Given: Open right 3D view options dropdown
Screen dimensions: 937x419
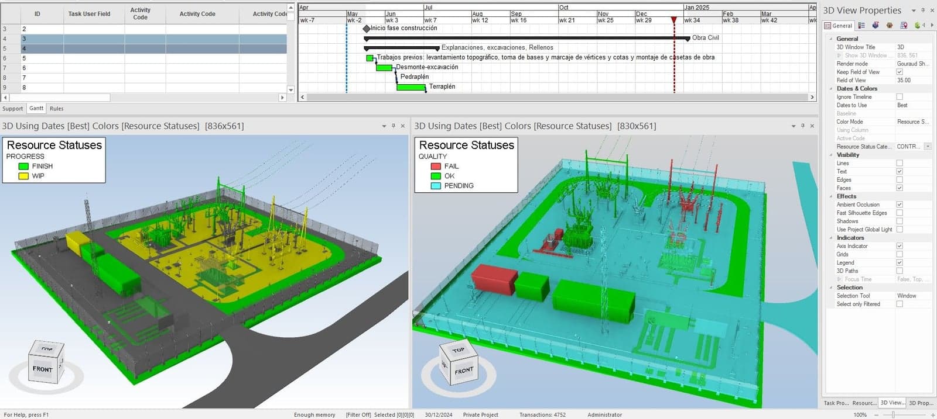Looking at the screenshot, I should coord(794,126).
